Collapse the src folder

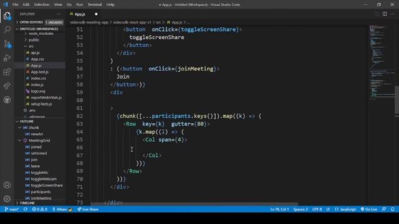click(x=40, y=46)
